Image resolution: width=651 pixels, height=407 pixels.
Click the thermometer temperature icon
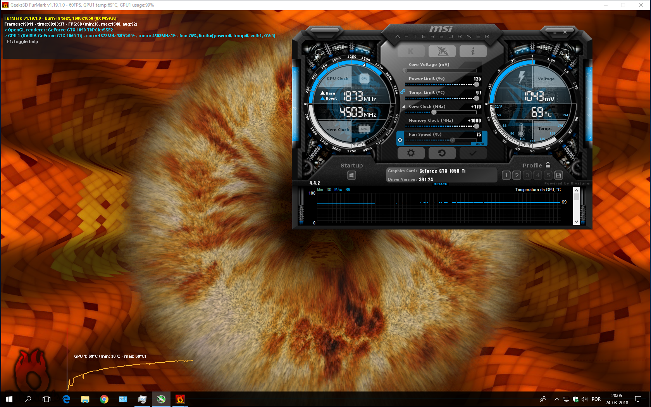521,130
